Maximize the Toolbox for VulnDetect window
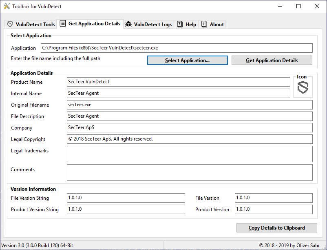This screenshot has height=250, width=327. (298, 6)
